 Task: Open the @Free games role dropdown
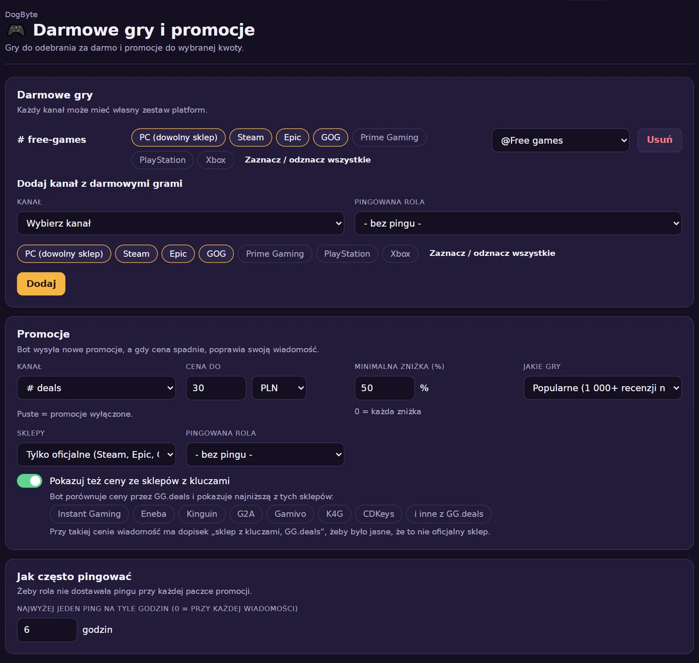561,140
